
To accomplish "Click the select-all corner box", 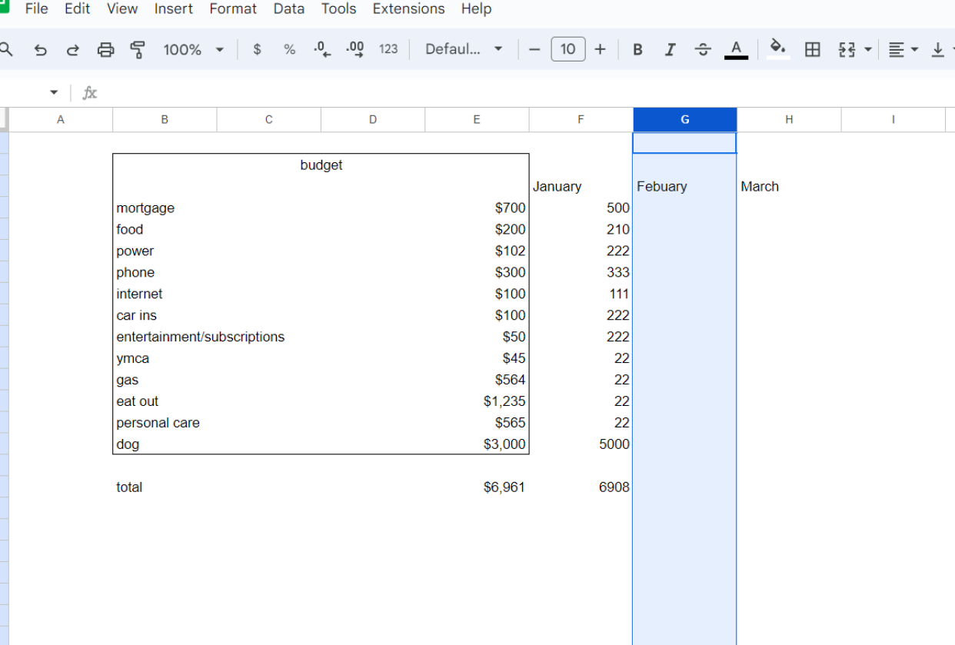I will (4, 119).
